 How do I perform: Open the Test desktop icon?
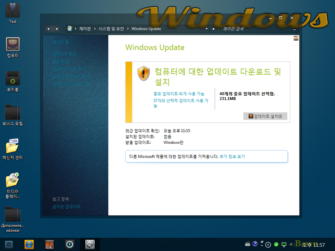pyautogui.click(x=13, y=13)
